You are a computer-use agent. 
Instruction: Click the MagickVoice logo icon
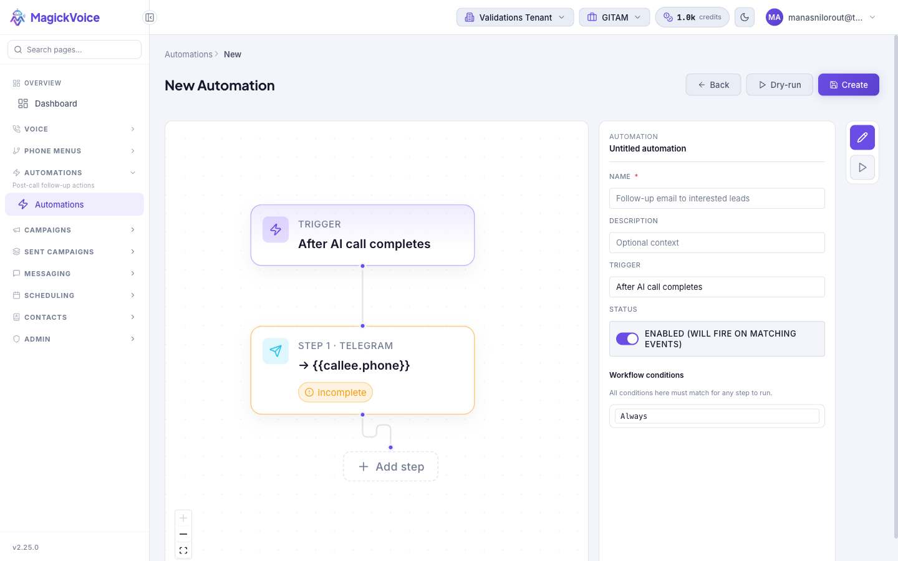[18, 17]
